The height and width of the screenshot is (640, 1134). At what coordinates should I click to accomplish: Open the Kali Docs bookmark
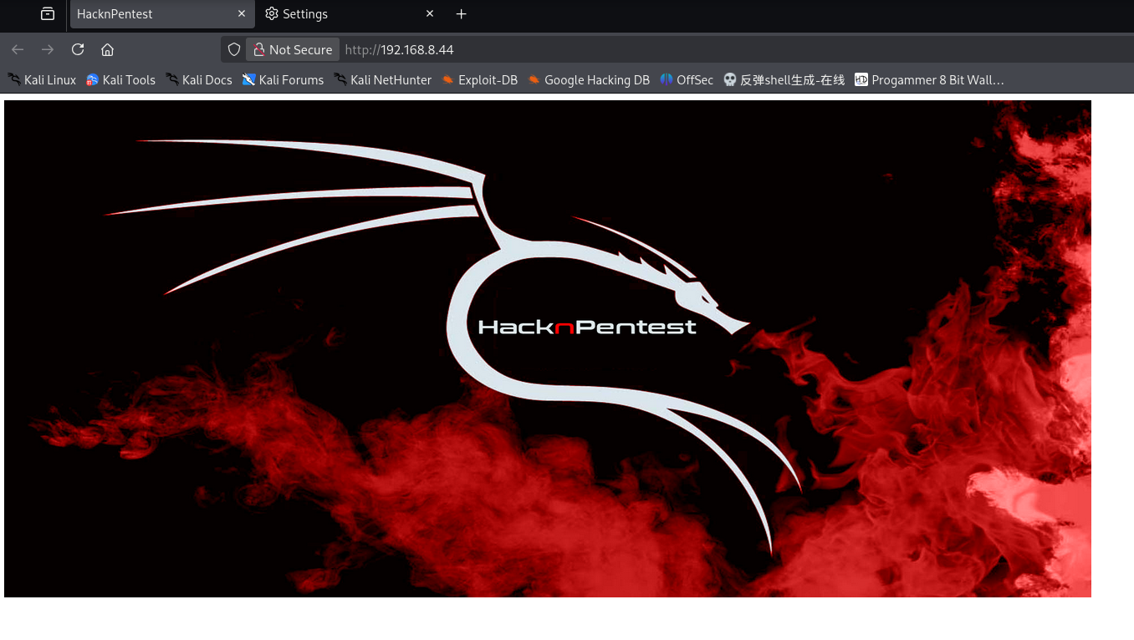199,80
